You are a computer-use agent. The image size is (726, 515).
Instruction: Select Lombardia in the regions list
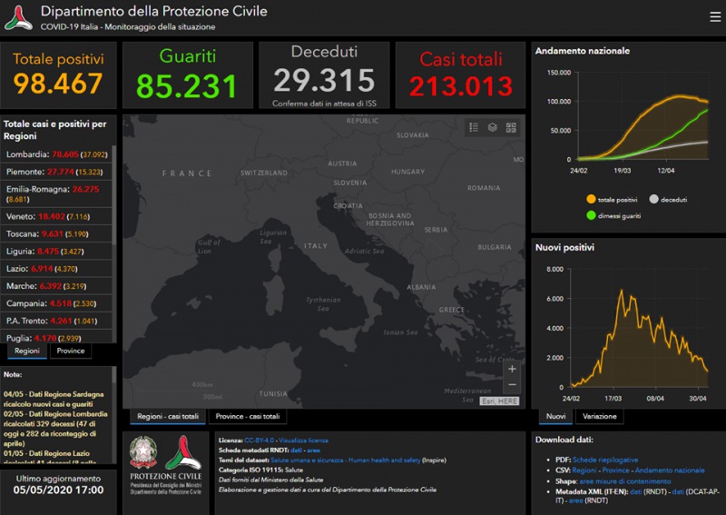[x=56, y=154]
